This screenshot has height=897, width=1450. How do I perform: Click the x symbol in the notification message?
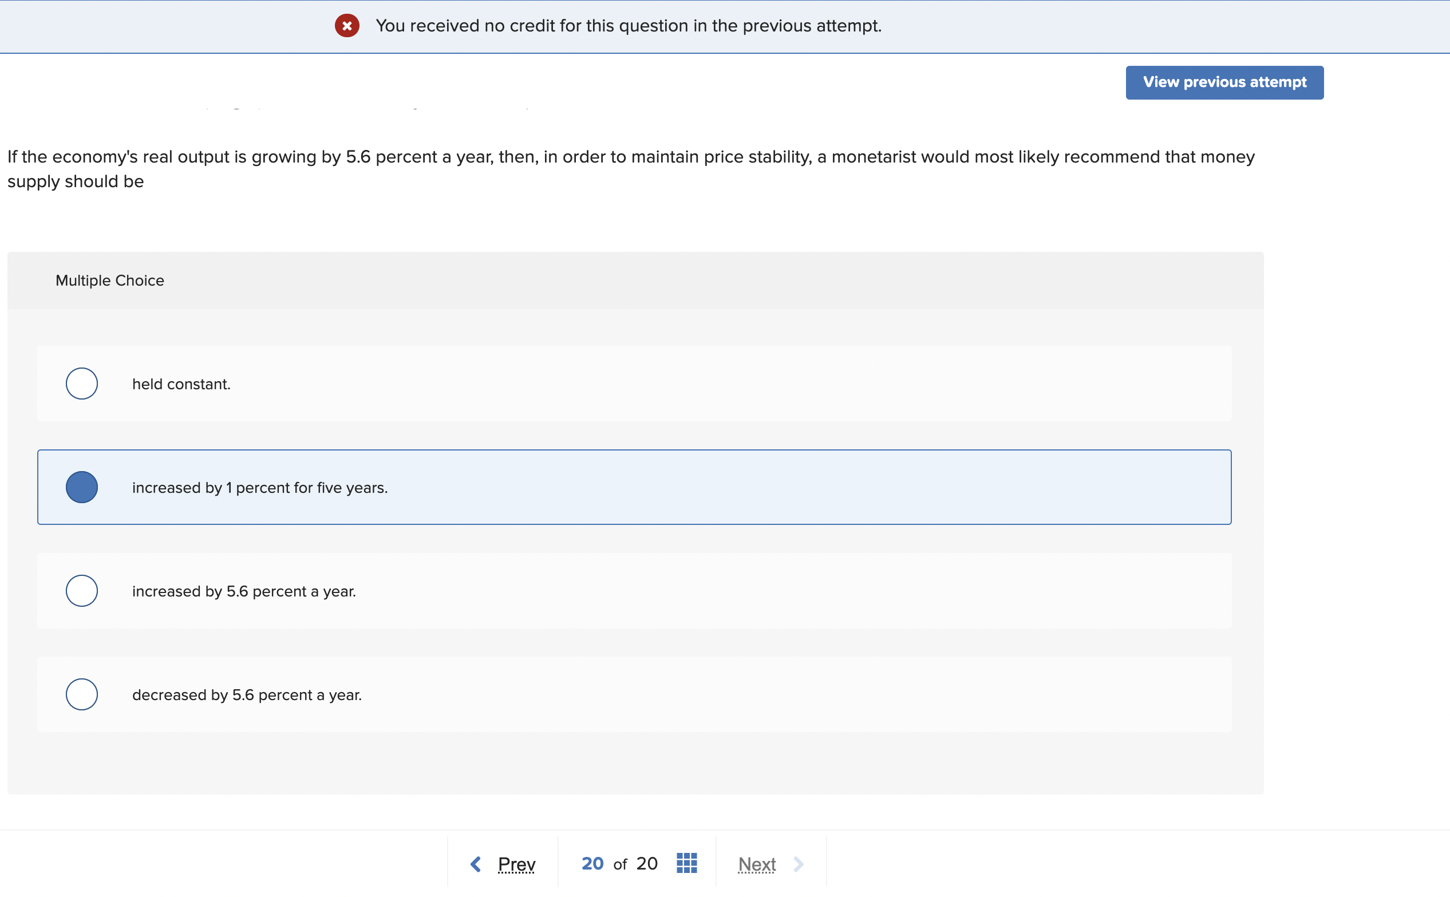pyautogui.click(x=347, y=26)
